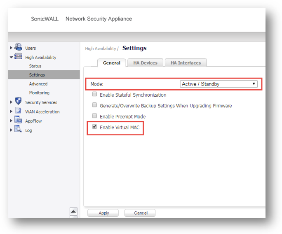
Task: Open Monitoring under High Availability
Action: 39,93
